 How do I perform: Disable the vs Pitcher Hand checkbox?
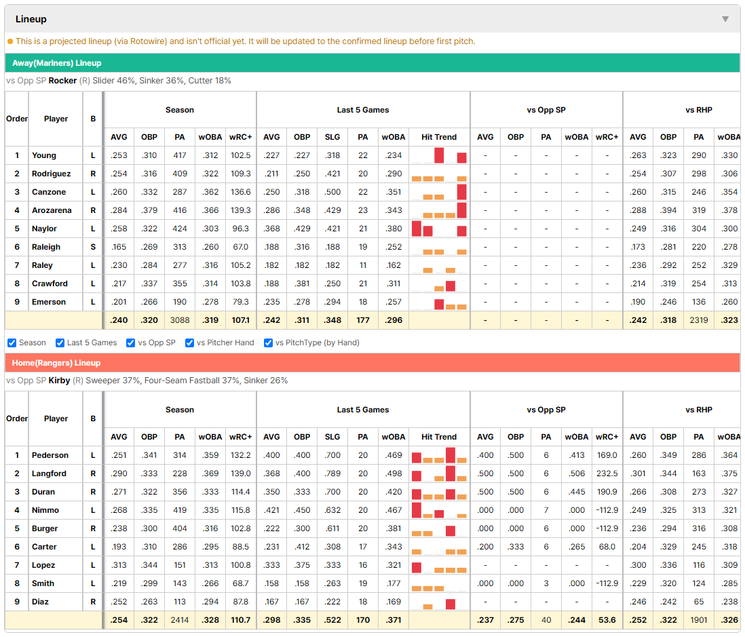189,343
